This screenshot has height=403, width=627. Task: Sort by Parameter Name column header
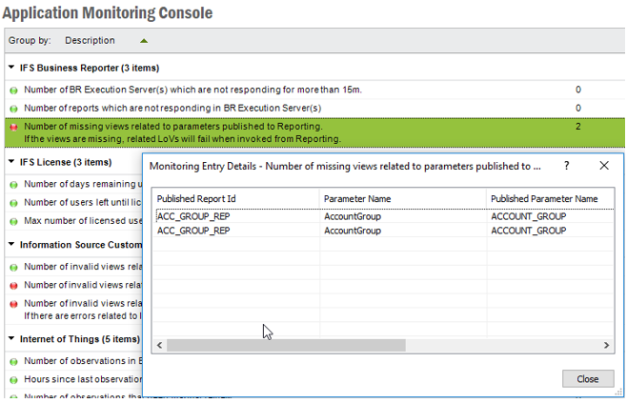[x=401, y=198]
